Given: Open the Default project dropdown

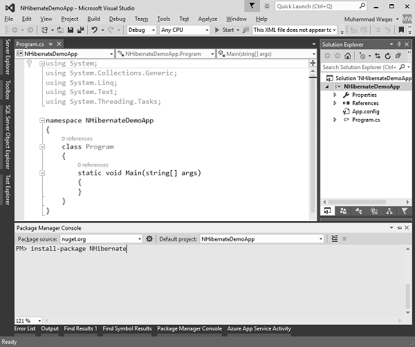Looking at the screenshot, I should (x=261, y=239).
